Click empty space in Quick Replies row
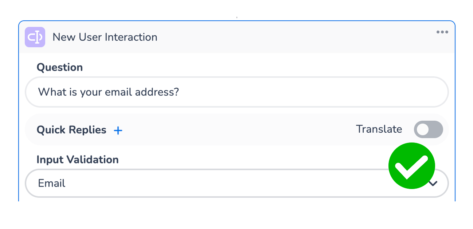Image resolution: width=473 pixels, height=229 pixels. pyautogui.click(x=237, y=130)
